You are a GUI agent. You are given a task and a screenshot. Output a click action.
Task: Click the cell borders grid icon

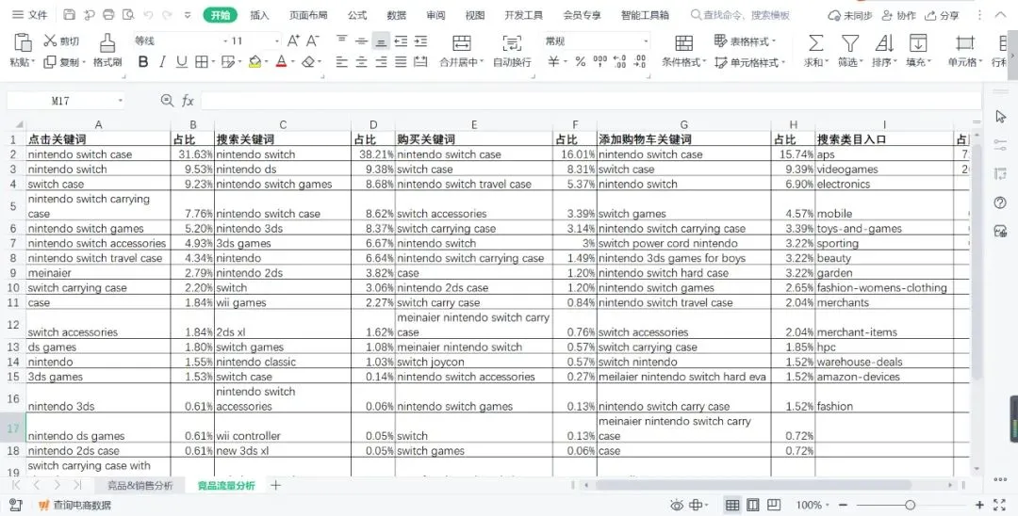(x=202, y=61)
